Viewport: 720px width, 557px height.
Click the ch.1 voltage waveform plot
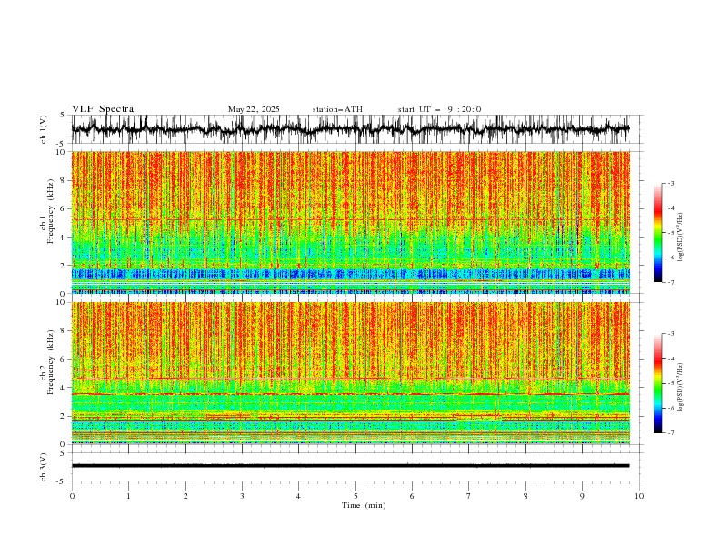click(350, 129)
